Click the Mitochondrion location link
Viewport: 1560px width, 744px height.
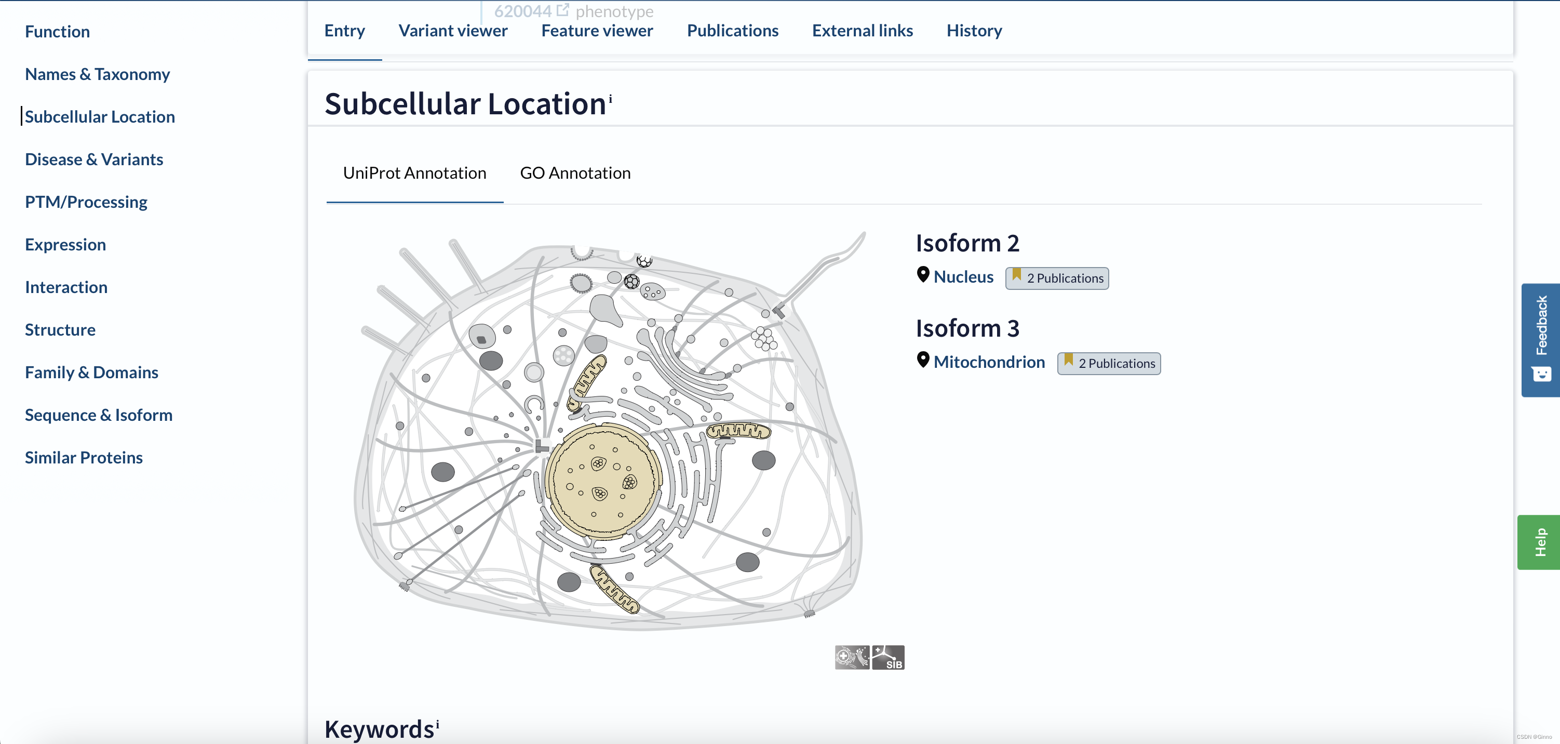point(989,362)
